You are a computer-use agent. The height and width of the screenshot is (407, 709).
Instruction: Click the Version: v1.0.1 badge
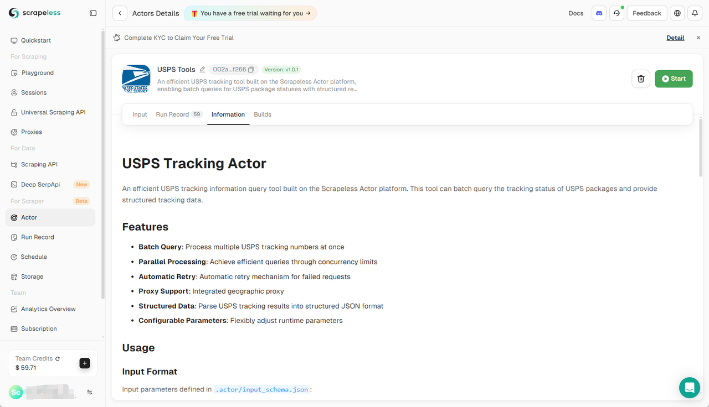pyautogui.click(x=281, y=70)
